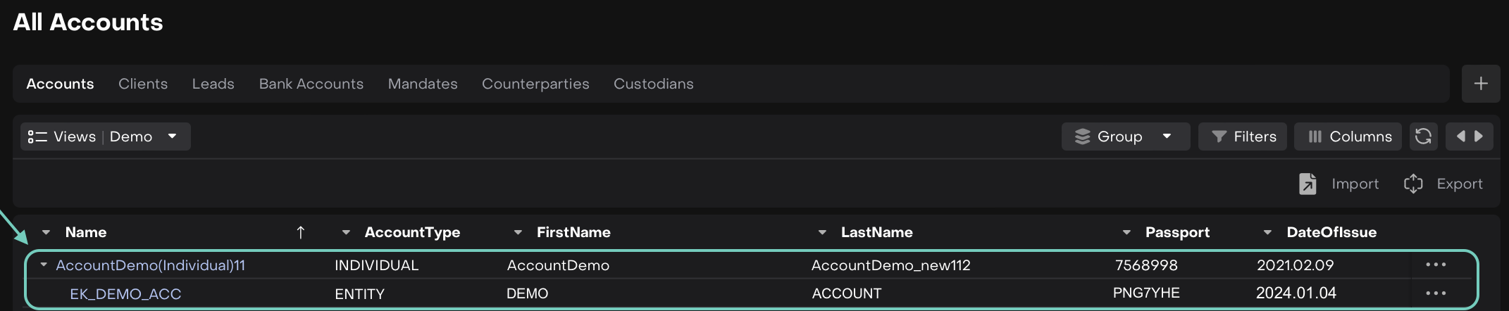Select the Bank Accounts tab

pyautogui.click(x=311, y=84)
